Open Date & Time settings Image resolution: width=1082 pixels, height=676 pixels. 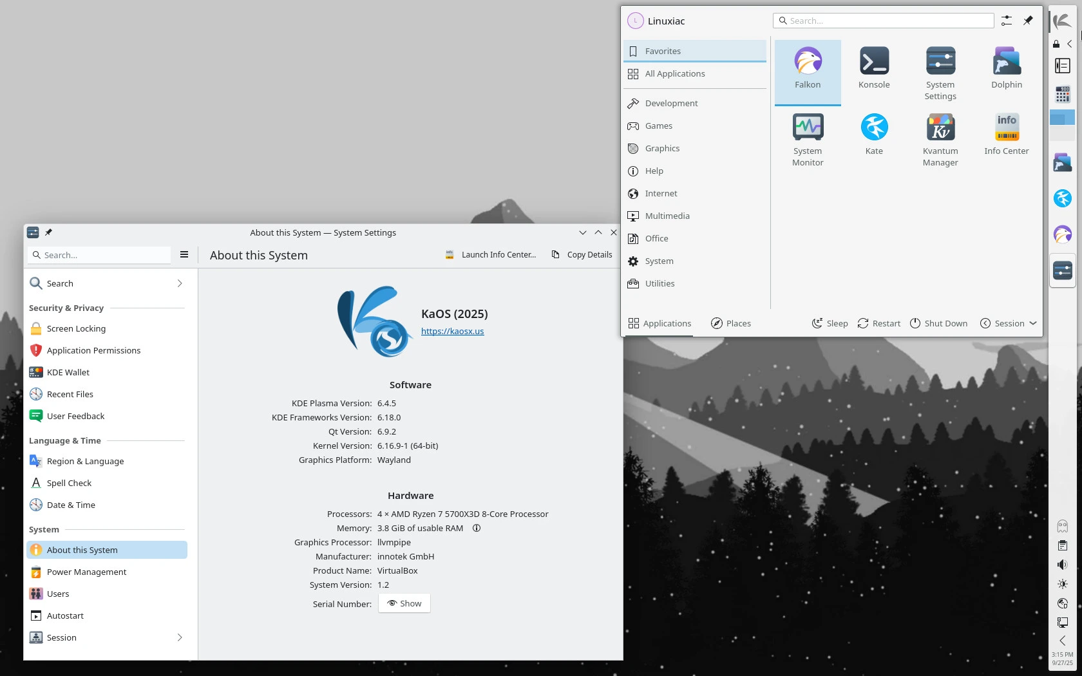(107, 505)
